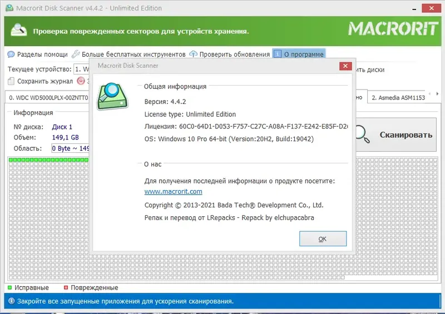Click the info icon in the blue status bar
The image size is (445, 314).
coord(11,301)
